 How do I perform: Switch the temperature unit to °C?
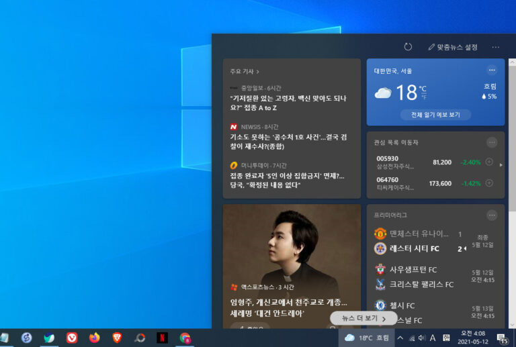click(423, 89)
